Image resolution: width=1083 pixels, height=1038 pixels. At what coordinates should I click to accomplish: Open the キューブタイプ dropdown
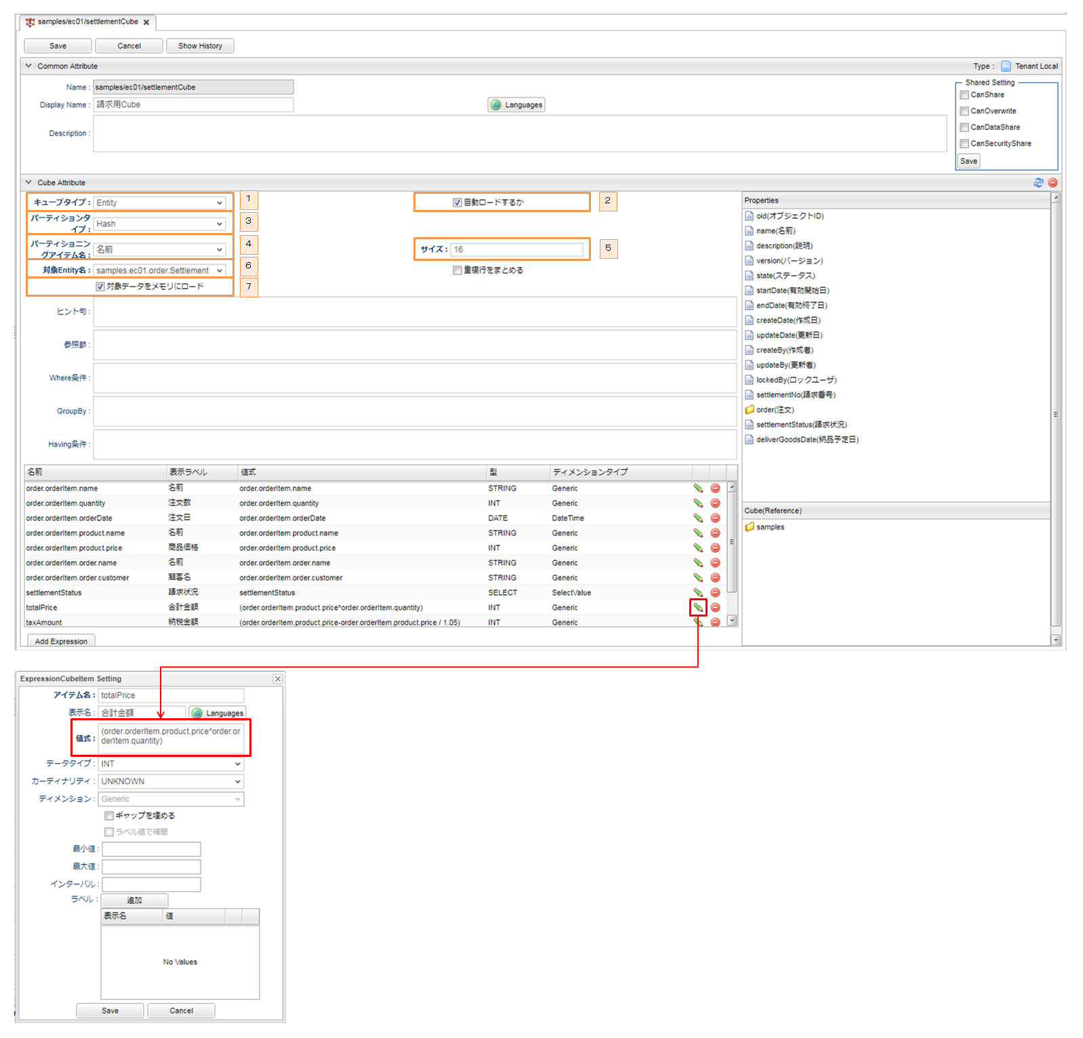point(160,203)
